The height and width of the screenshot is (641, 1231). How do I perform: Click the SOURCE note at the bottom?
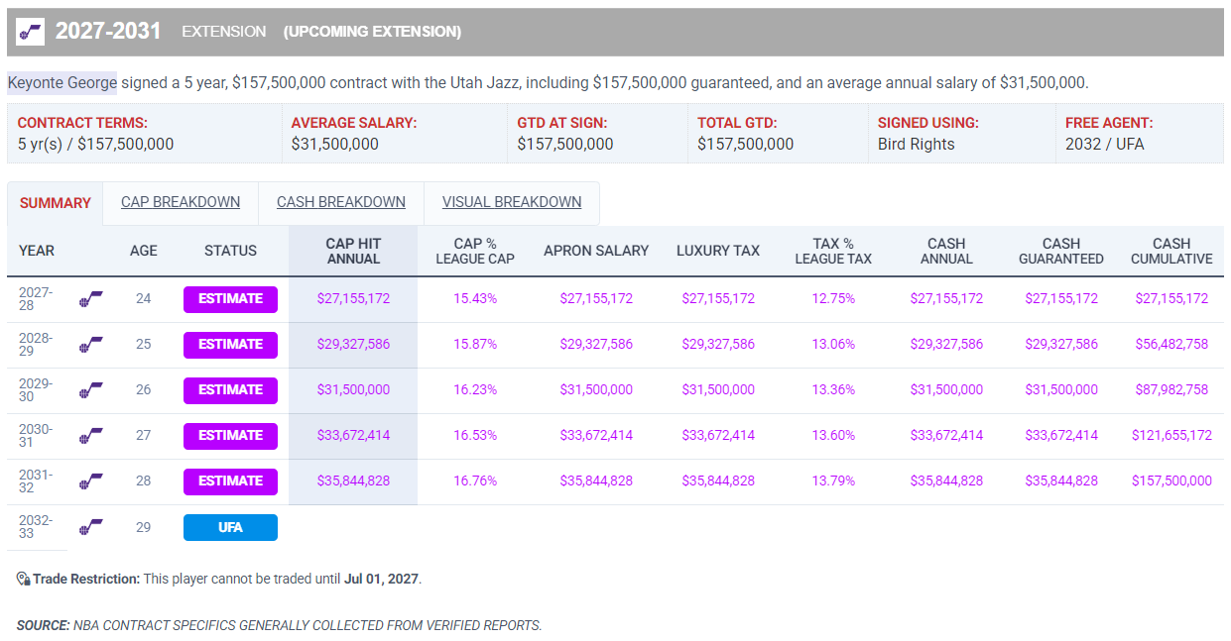pyautogui.click(x=279, y=625)
